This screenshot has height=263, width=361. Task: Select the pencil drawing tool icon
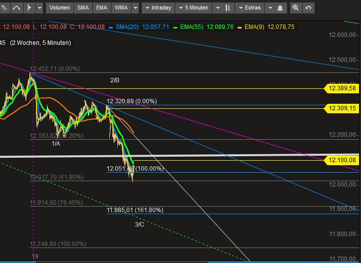[x=4, y=8]
